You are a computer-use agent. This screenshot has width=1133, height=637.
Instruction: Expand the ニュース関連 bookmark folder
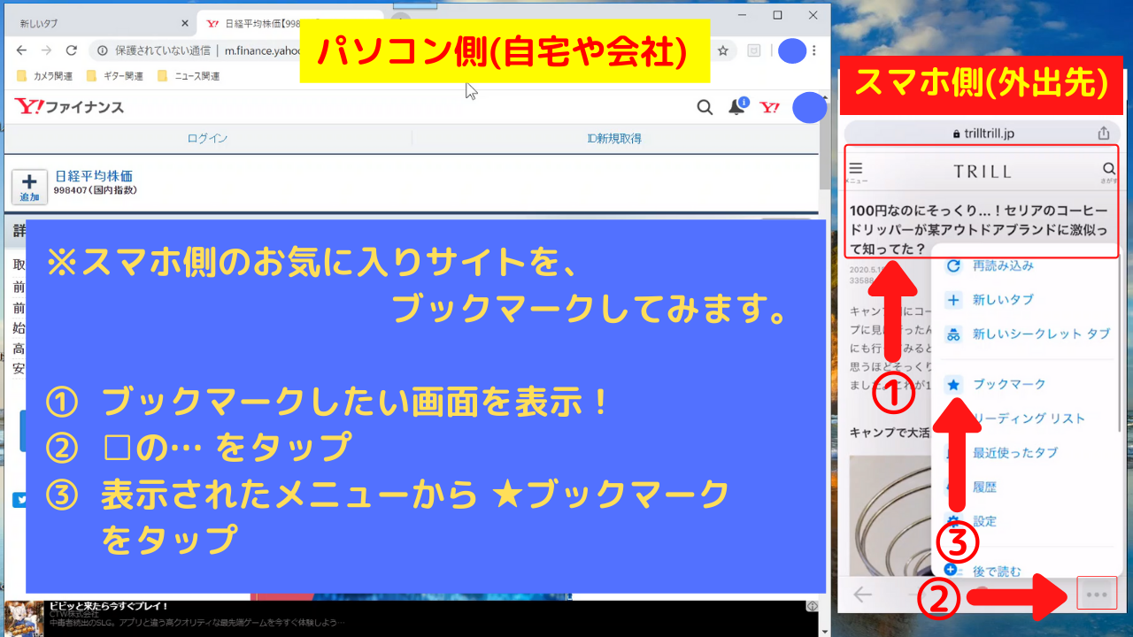point(189,76)
